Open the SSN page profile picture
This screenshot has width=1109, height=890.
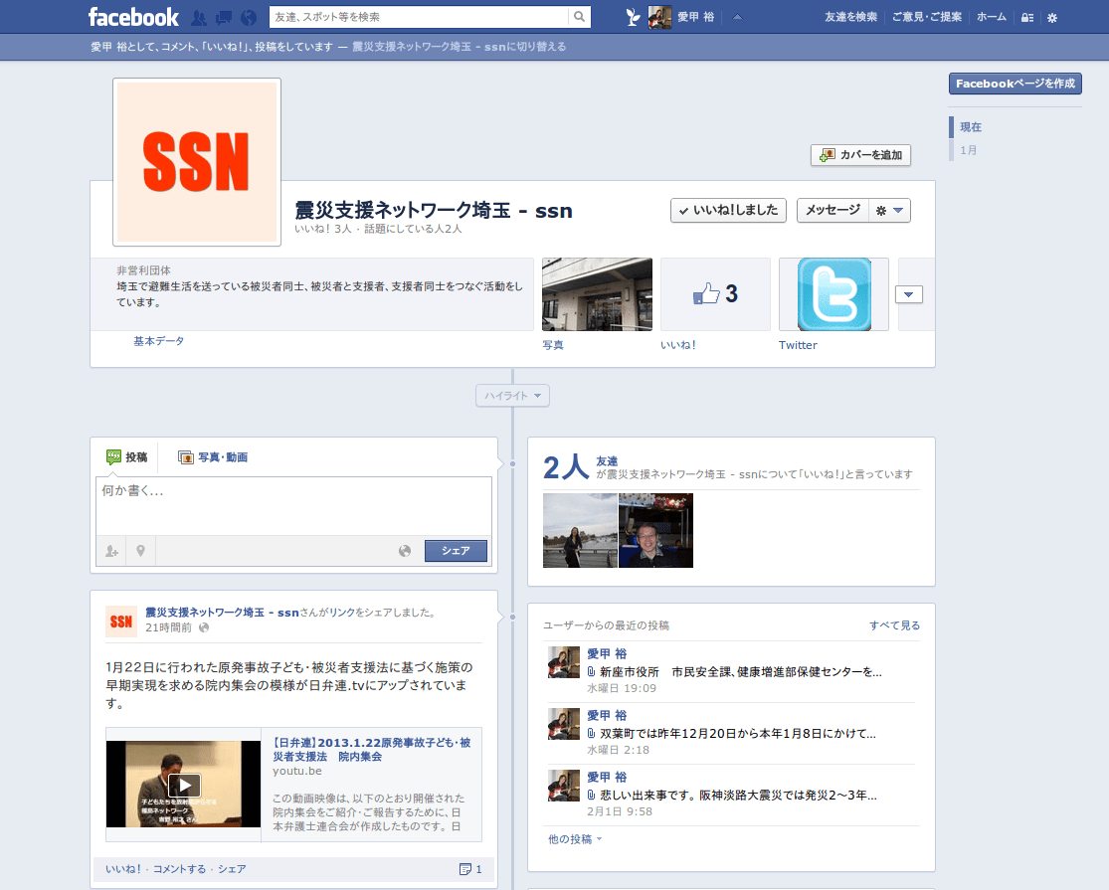[x=197, y=162]
